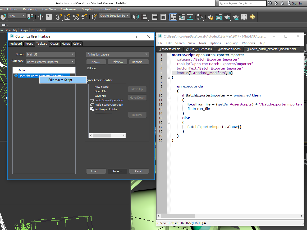Collapse fold marker at line 6
This screenshot has height=230, width=307.
point(169,77)
